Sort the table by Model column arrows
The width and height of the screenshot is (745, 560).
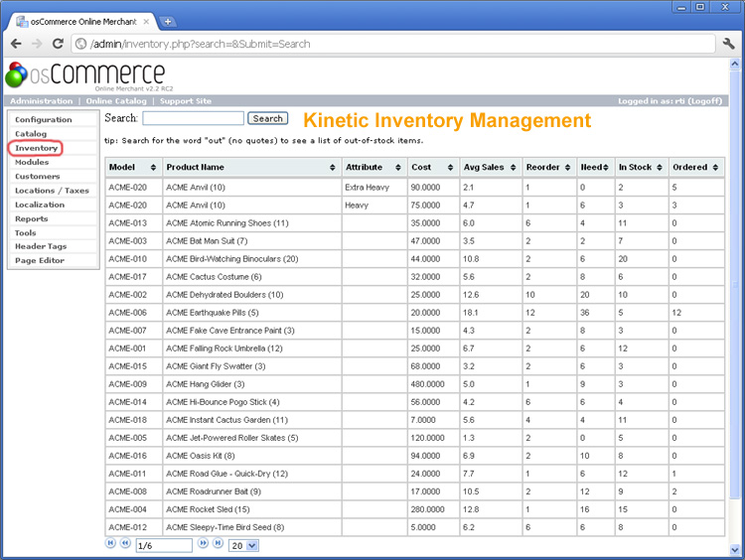(x=153, y=167)
